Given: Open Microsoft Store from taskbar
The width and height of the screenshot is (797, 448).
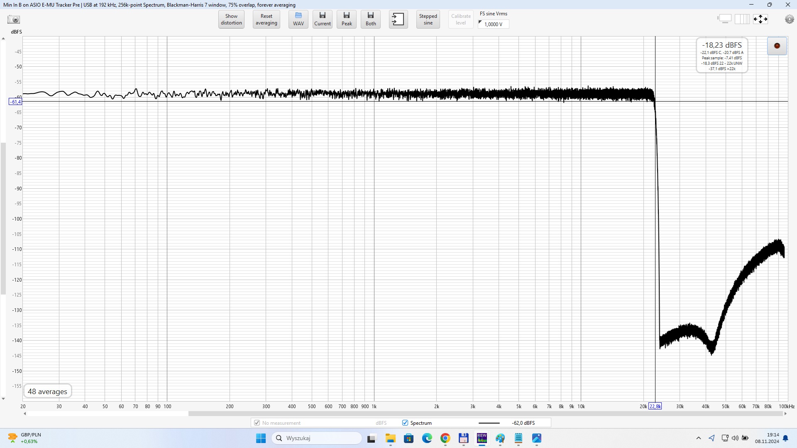Looking at the screenshot, I should [409, 438].
